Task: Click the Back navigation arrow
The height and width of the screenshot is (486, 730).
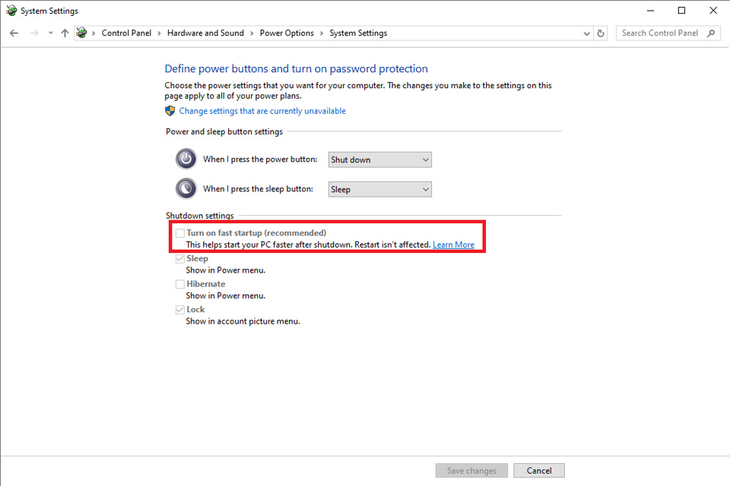Action: click(14, 33)
